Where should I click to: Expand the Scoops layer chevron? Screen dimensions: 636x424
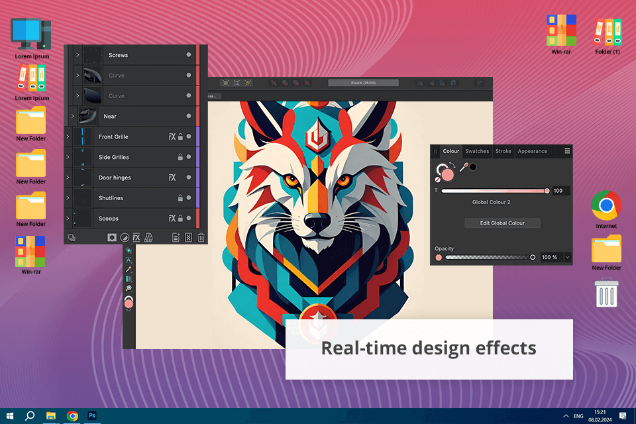coord(68,218)
